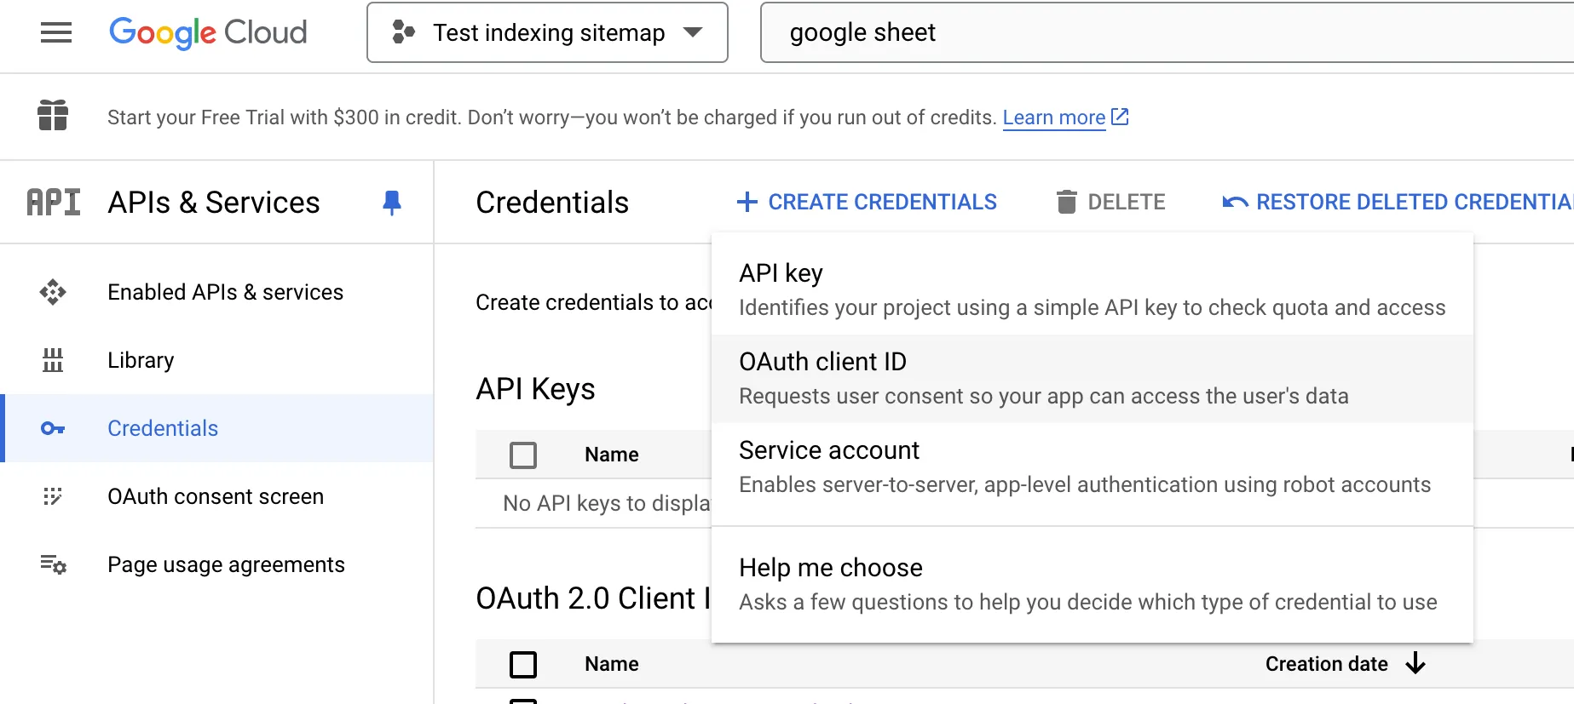The width and height of the screenshot is (1574, 704).
Task: Choose Service account option
Action: coord(1093,467)
